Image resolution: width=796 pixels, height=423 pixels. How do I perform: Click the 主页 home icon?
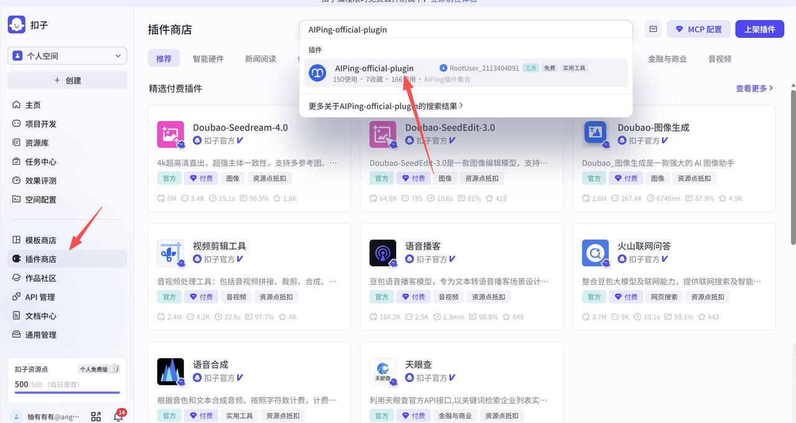pyautogui.click(x=17, y=105)
